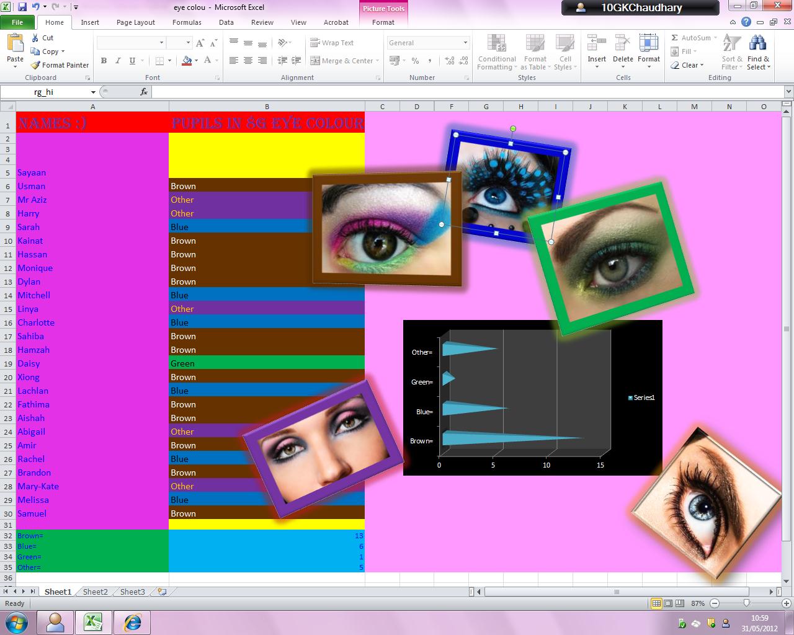Increase font size with the grow icon
The image size is (794, 635).
(200, 43)
